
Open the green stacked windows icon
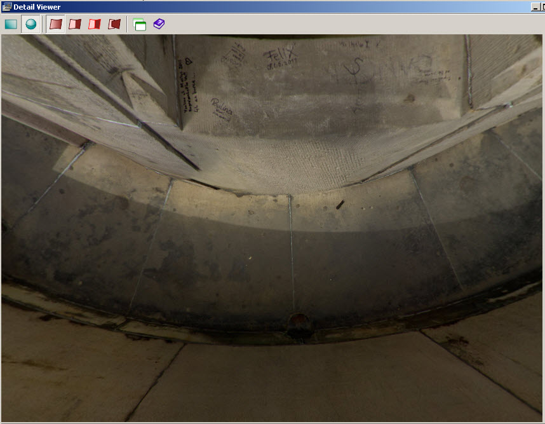pyautogui.click(x=140, y=24)
